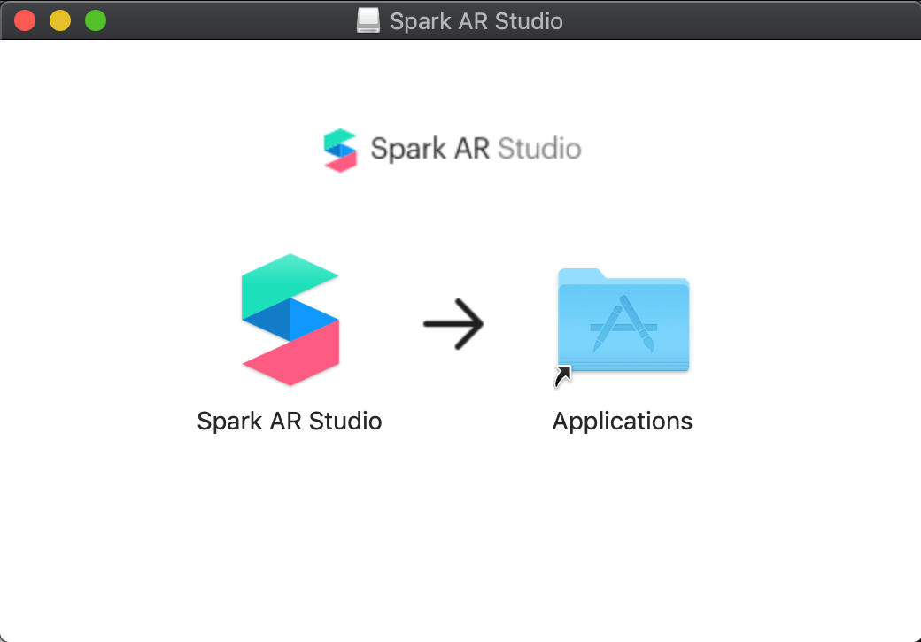The width and height of the screenshot is (921, 642).
Task: Close the Spark AR Studio installer window
Action: [25, 20]
